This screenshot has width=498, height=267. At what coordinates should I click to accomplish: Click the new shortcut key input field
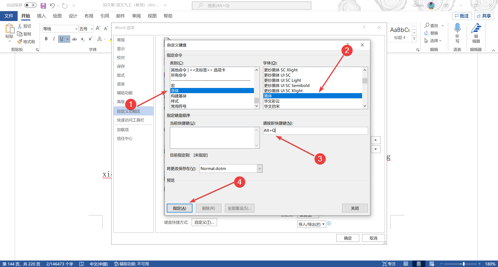(315, 131)
